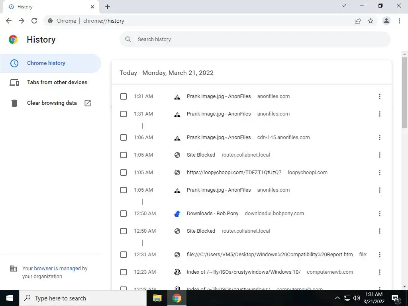Open the Windows Start menu
408x306 pixels.
10,298
